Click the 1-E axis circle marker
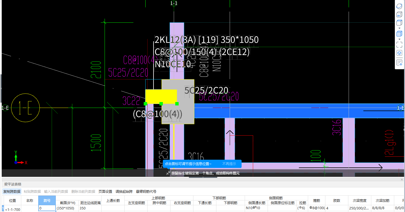The image size is (405, 212). 25,108
